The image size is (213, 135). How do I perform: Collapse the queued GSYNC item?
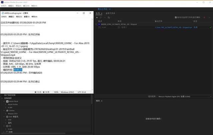pyautogui.click(x=96, y=24)
